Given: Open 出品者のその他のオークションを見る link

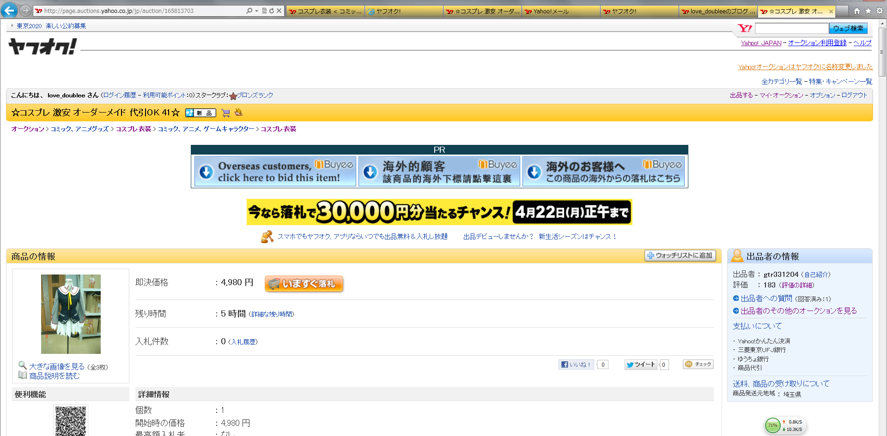Looking at the screenshot, I should point(799,311).
